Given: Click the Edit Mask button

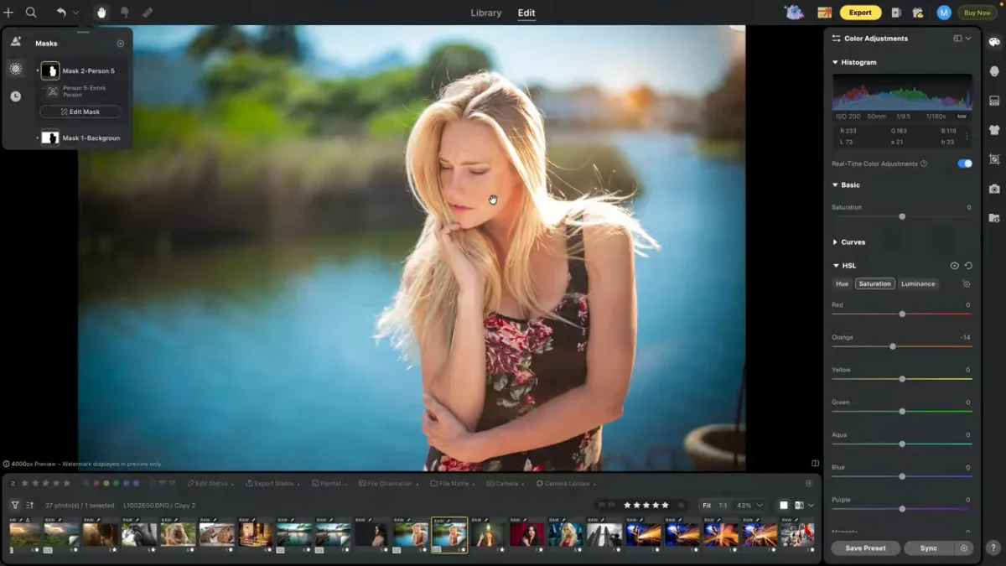Looking at the screenshot, I should pyautogui.click(x=80, y=112).
